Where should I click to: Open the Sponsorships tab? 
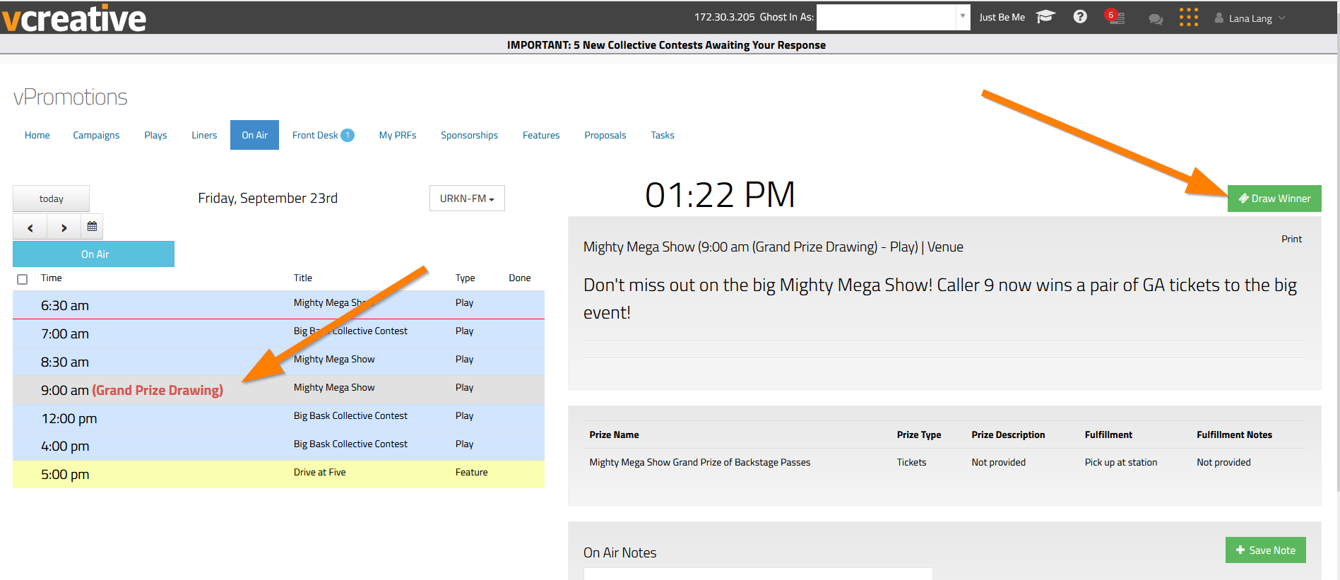click(x=469, y=135)
